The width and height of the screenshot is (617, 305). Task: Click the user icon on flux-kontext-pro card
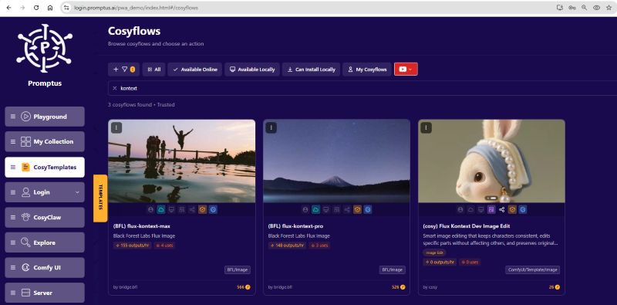pyautogui.click(x=305, y=209)
